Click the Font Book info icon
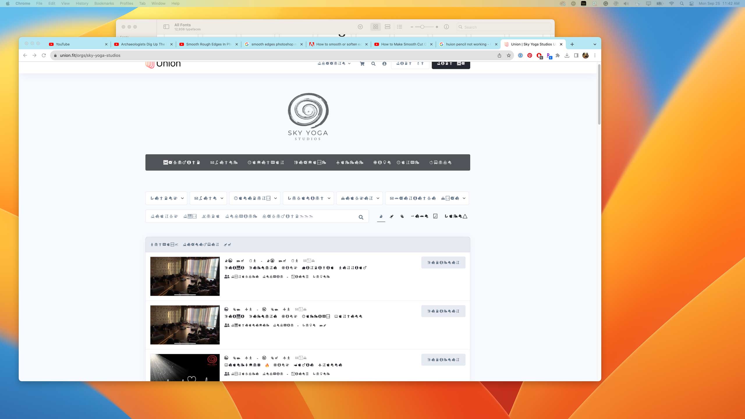745x419 pixels. (446, 27)
